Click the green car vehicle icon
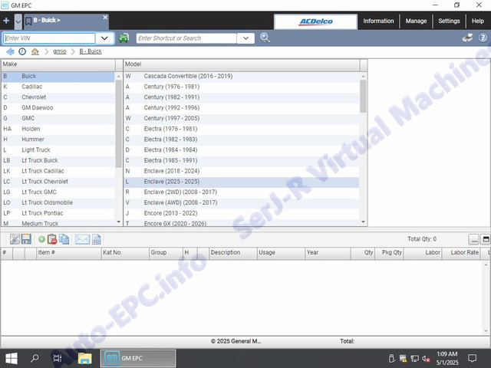 click(124, 38)
